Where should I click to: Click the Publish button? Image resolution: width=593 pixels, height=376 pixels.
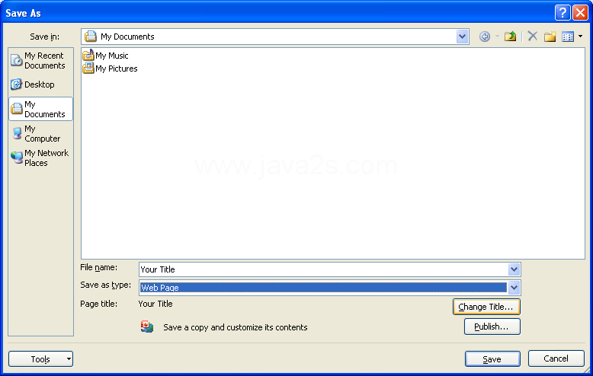[492, 327]
